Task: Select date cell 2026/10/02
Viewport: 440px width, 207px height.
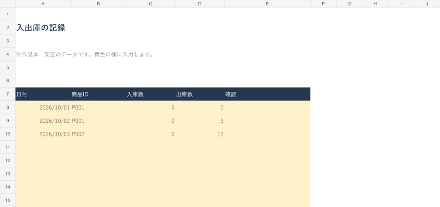Action: click(43, 121)
